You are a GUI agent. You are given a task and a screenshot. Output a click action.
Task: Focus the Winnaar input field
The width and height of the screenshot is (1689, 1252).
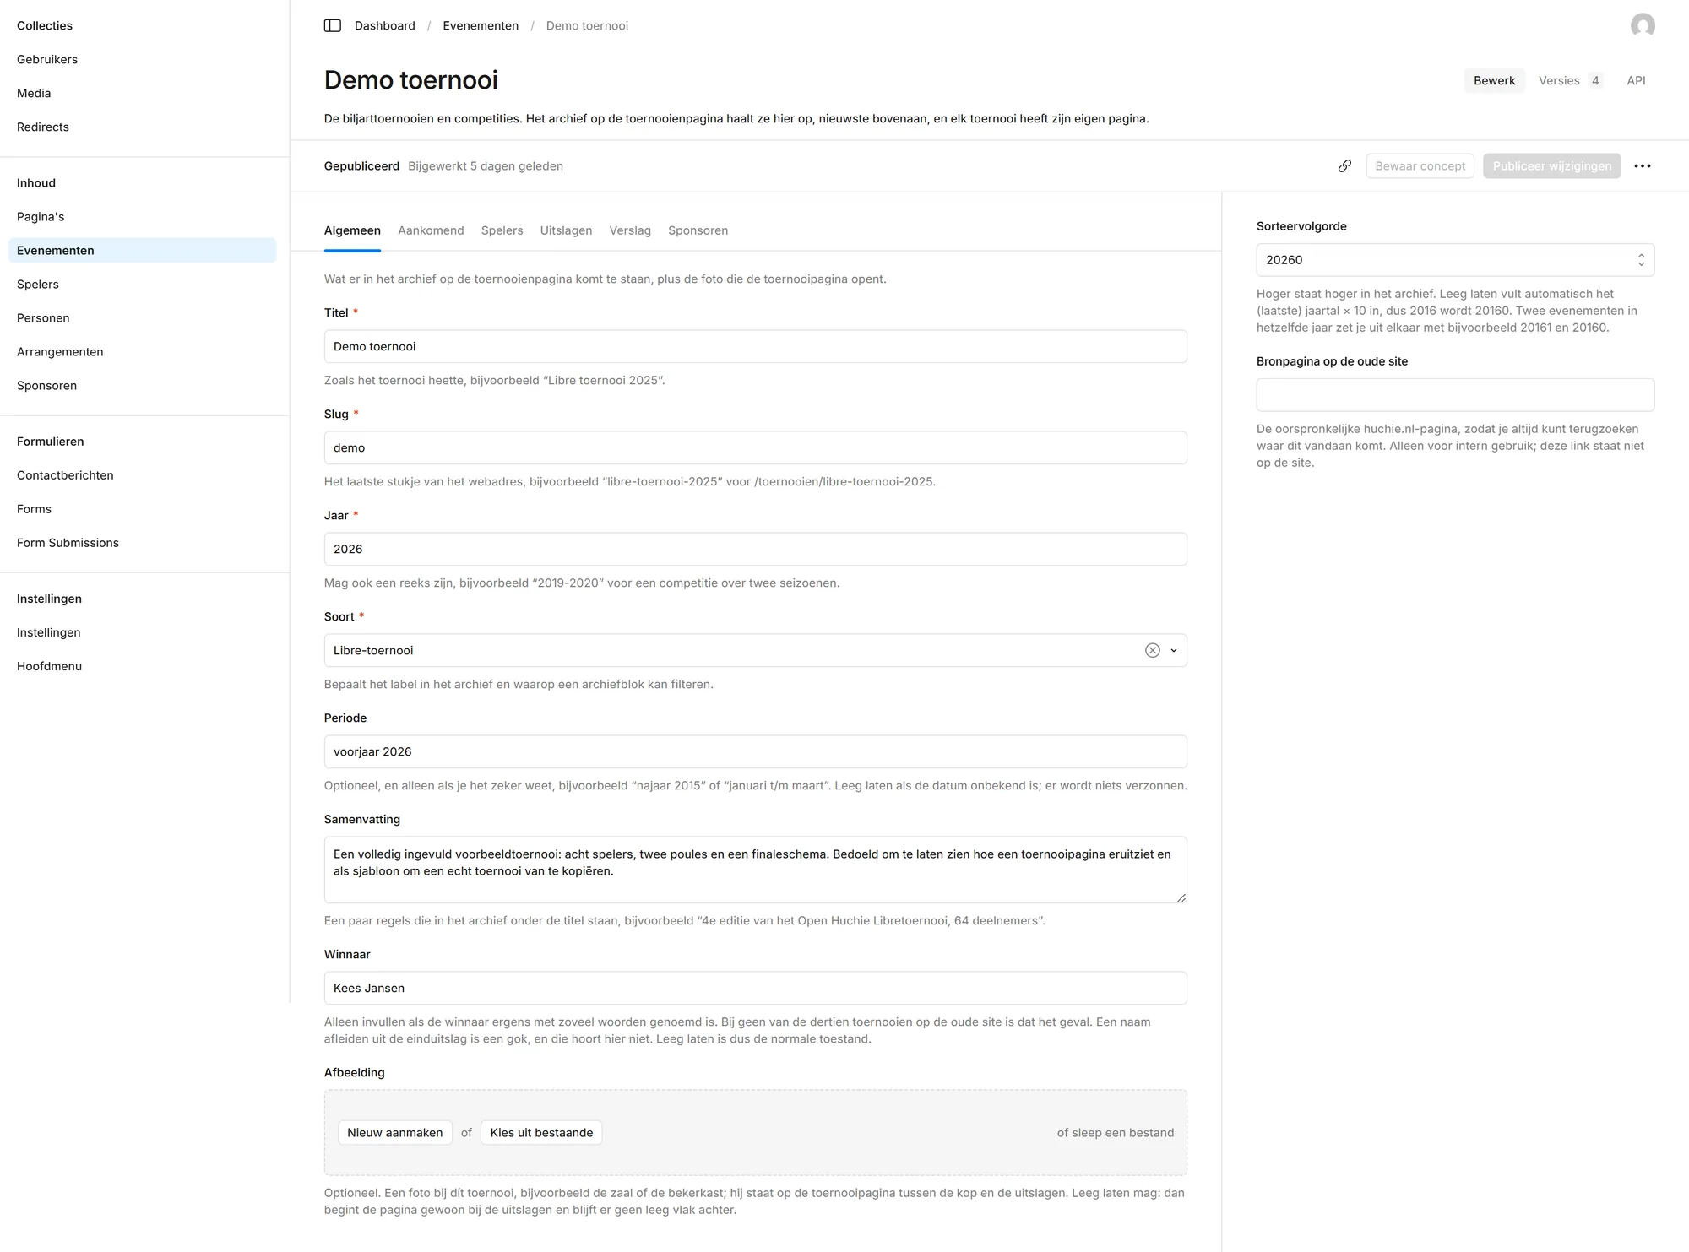click(755, 988)
